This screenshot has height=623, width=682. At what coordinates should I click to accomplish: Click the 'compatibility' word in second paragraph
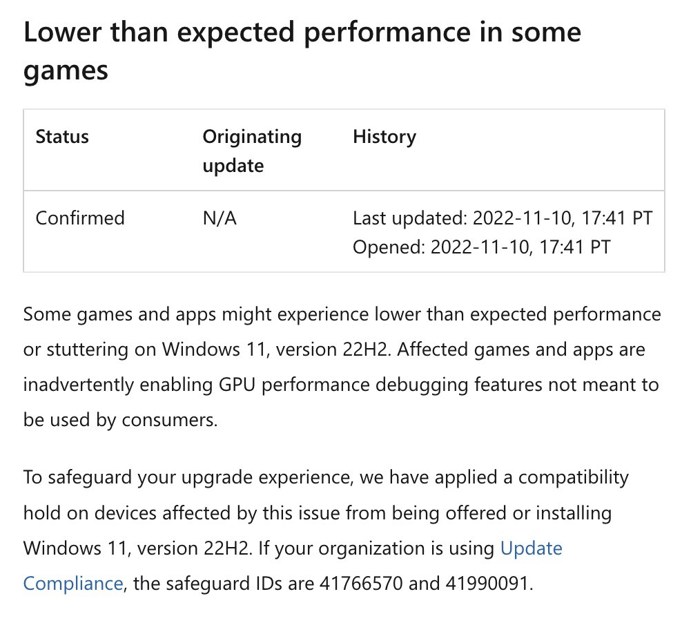tap(573, 477)
